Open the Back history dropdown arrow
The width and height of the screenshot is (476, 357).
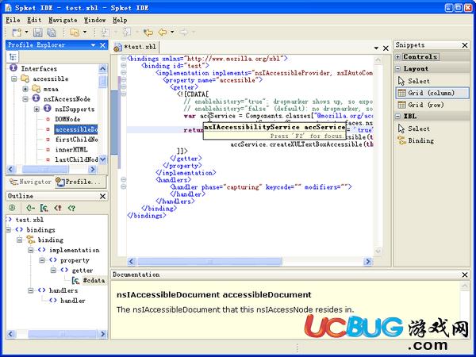172,32
